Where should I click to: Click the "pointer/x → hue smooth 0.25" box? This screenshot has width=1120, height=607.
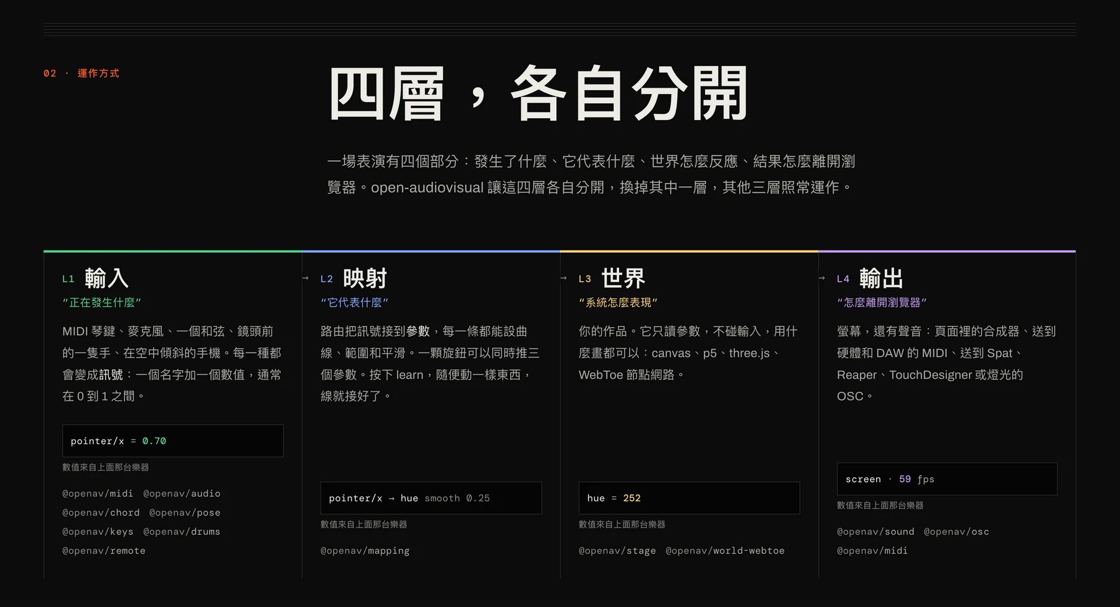[431, 498]
